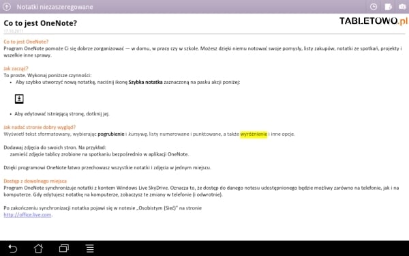Tap the orange heading Jak zacząć?
409x256 pixels.
click(x=16, y=68)
